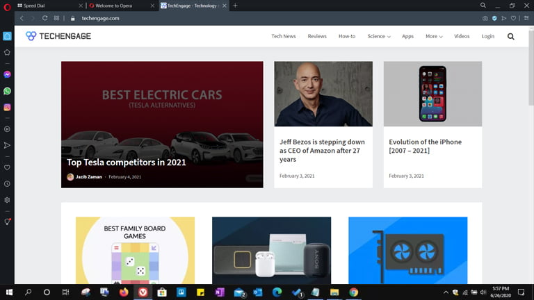Click the Opera sidebar home icon
The image size is (534, 300).
tap(7, 36)
